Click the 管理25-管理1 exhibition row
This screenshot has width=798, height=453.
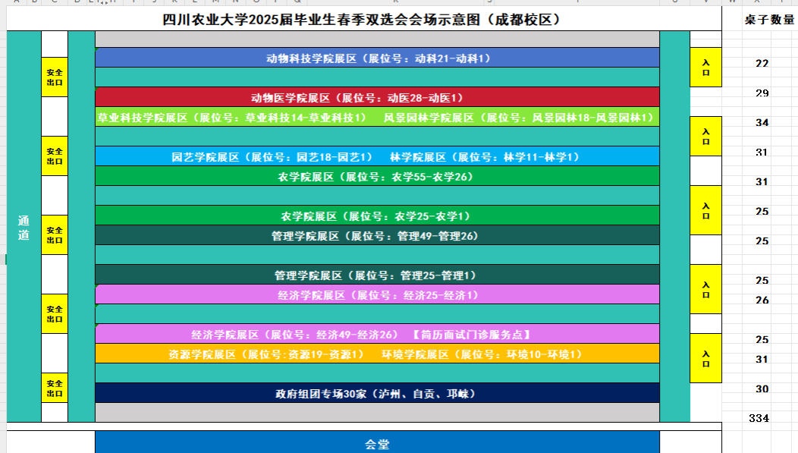click(377, 275)
